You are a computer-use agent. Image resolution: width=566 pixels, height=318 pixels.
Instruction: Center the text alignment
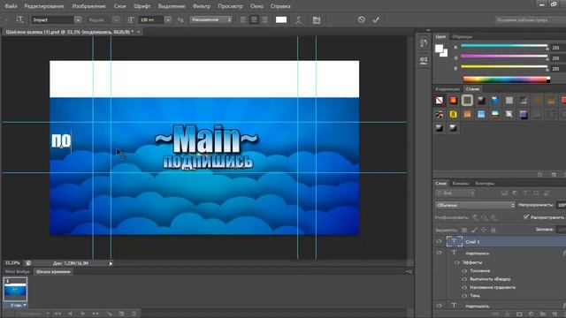click(x=254, y=19)
